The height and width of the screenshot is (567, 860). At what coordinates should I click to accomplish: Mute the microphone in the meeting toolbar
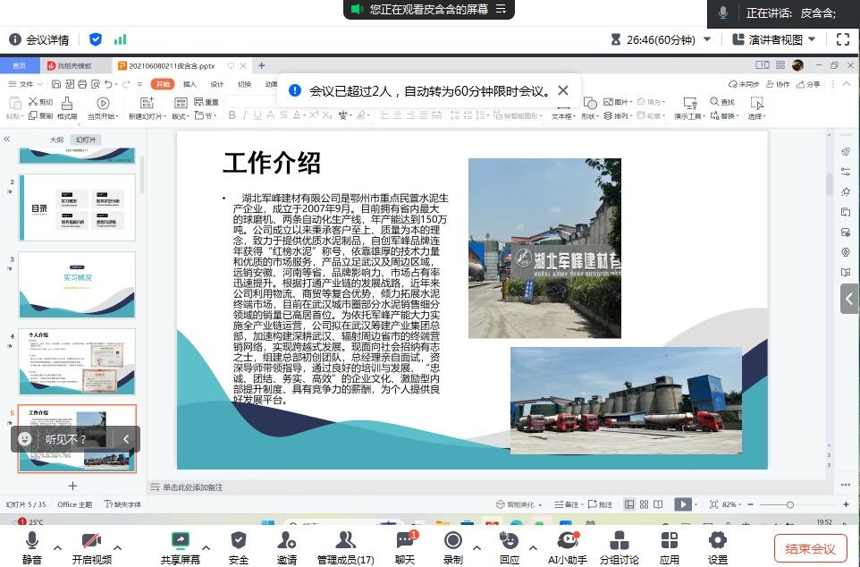[x=32, y=547]
